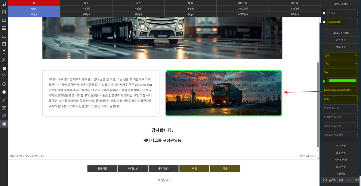361x186 pixels.
Task: Select the desktop monitor view icon
Action: coord(4,28)
